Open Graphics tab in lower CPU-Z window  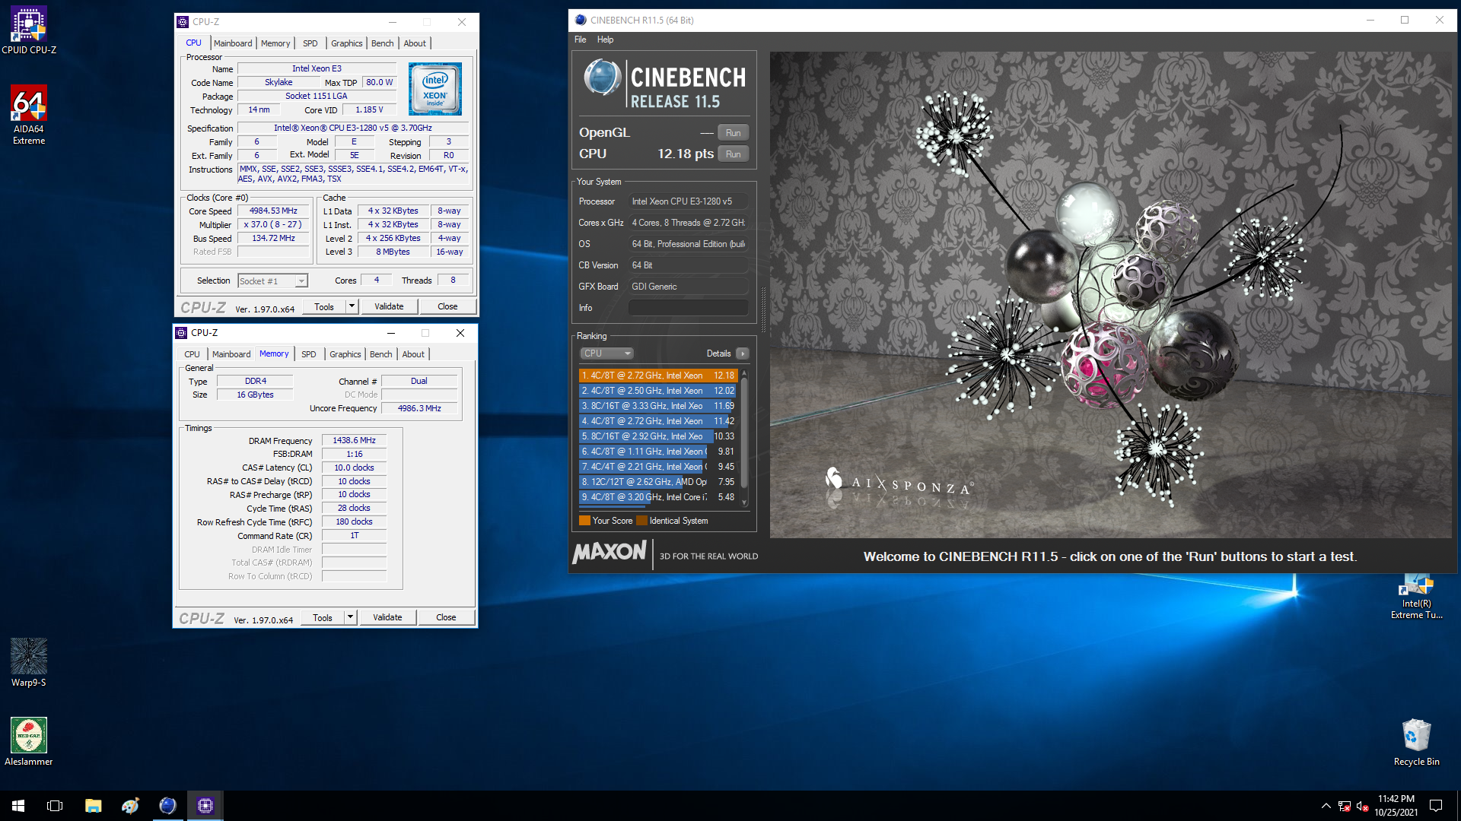click(345, 354)
